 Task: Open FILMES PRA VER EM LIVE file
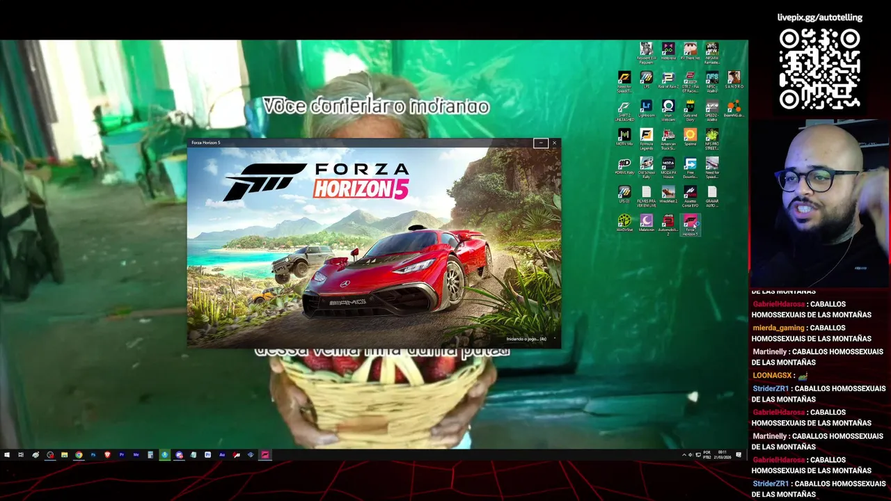646,197
